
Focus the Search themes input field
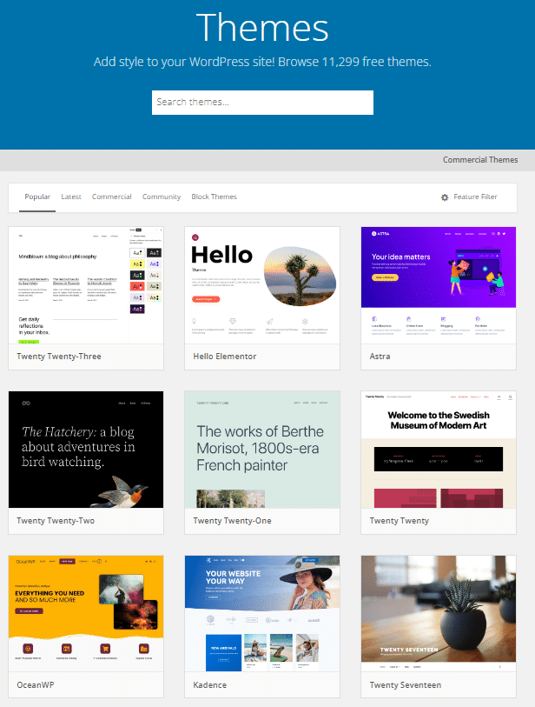point(262,103)
